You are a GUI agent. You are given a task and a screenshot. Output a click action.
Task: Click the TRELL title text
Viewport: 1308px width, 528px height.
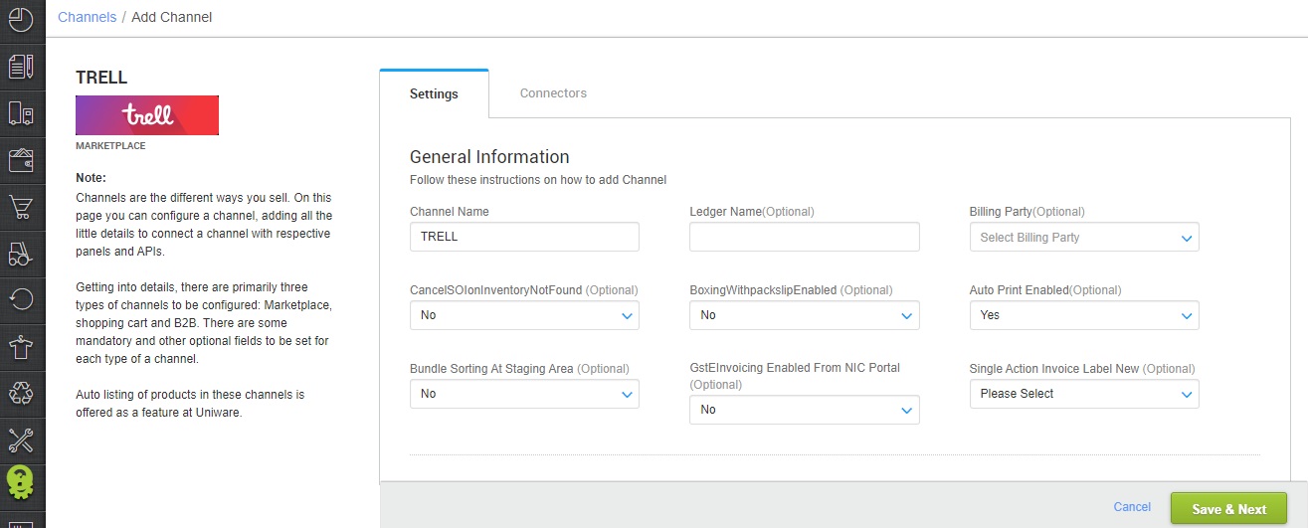coord(101,78)
